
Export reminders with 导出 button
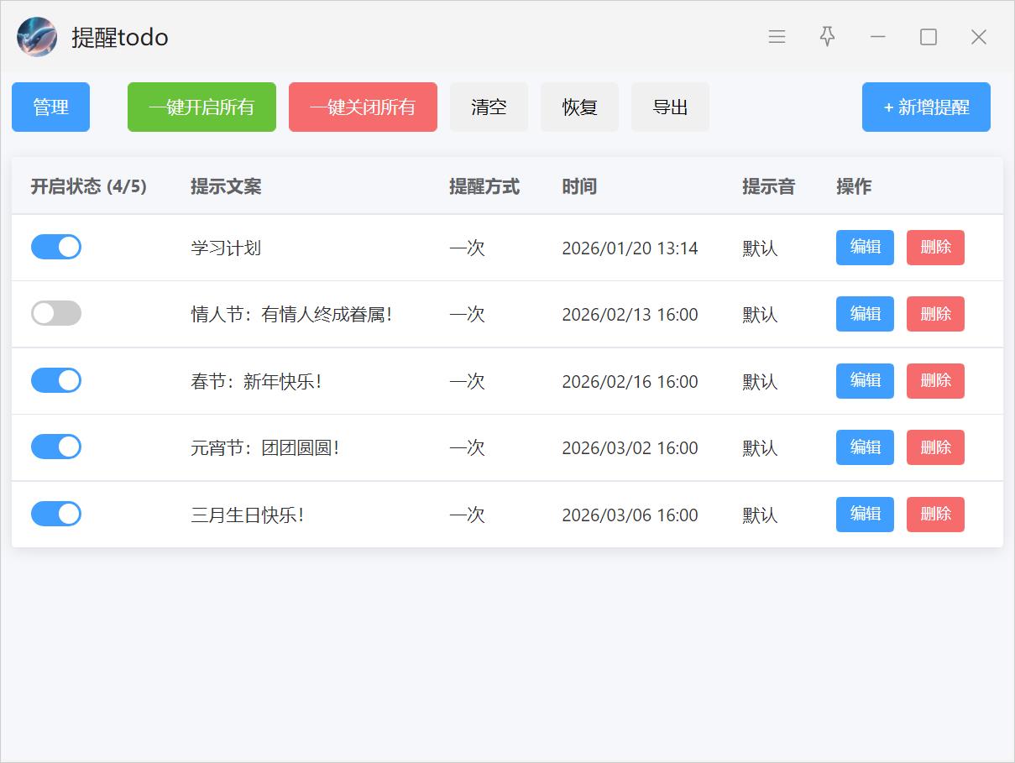670,107
